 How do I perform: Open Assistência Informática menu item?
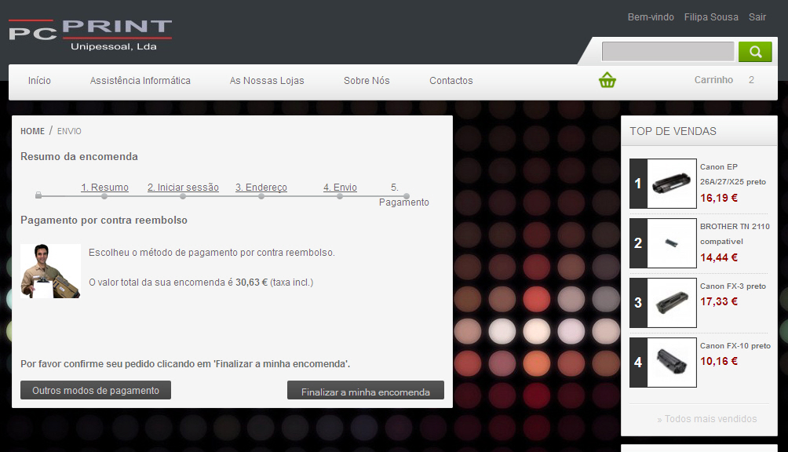point(140,80)
